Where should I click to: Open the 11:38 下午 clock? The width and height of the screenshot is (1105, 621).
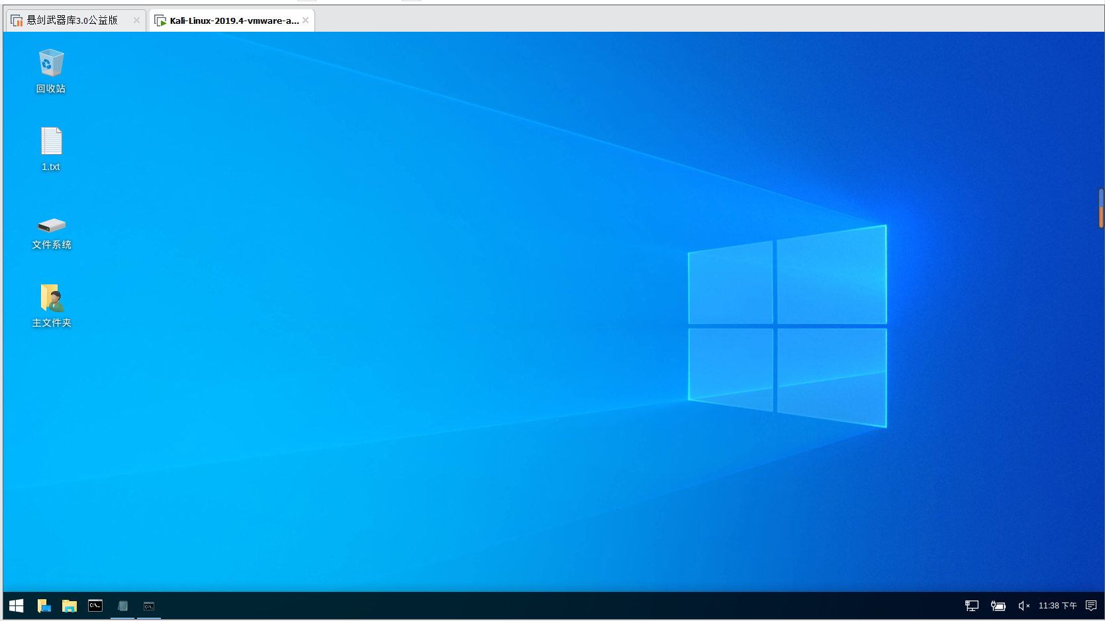tap(1057, 606)
